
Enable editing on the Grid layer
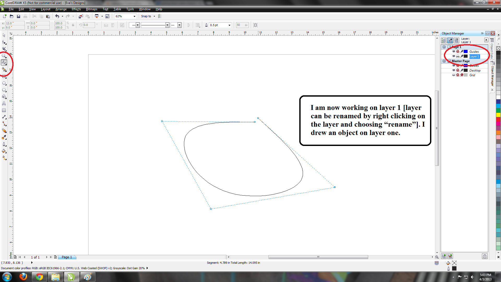pyautogui.click(x=462, y=75)
